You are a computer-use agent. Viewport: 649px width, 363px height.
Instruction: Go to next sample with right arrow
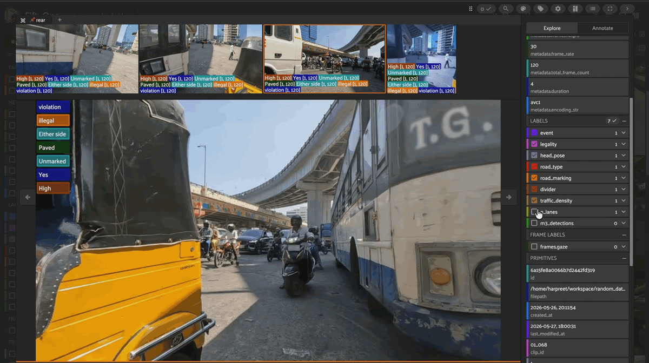click(x=508, y=197)
